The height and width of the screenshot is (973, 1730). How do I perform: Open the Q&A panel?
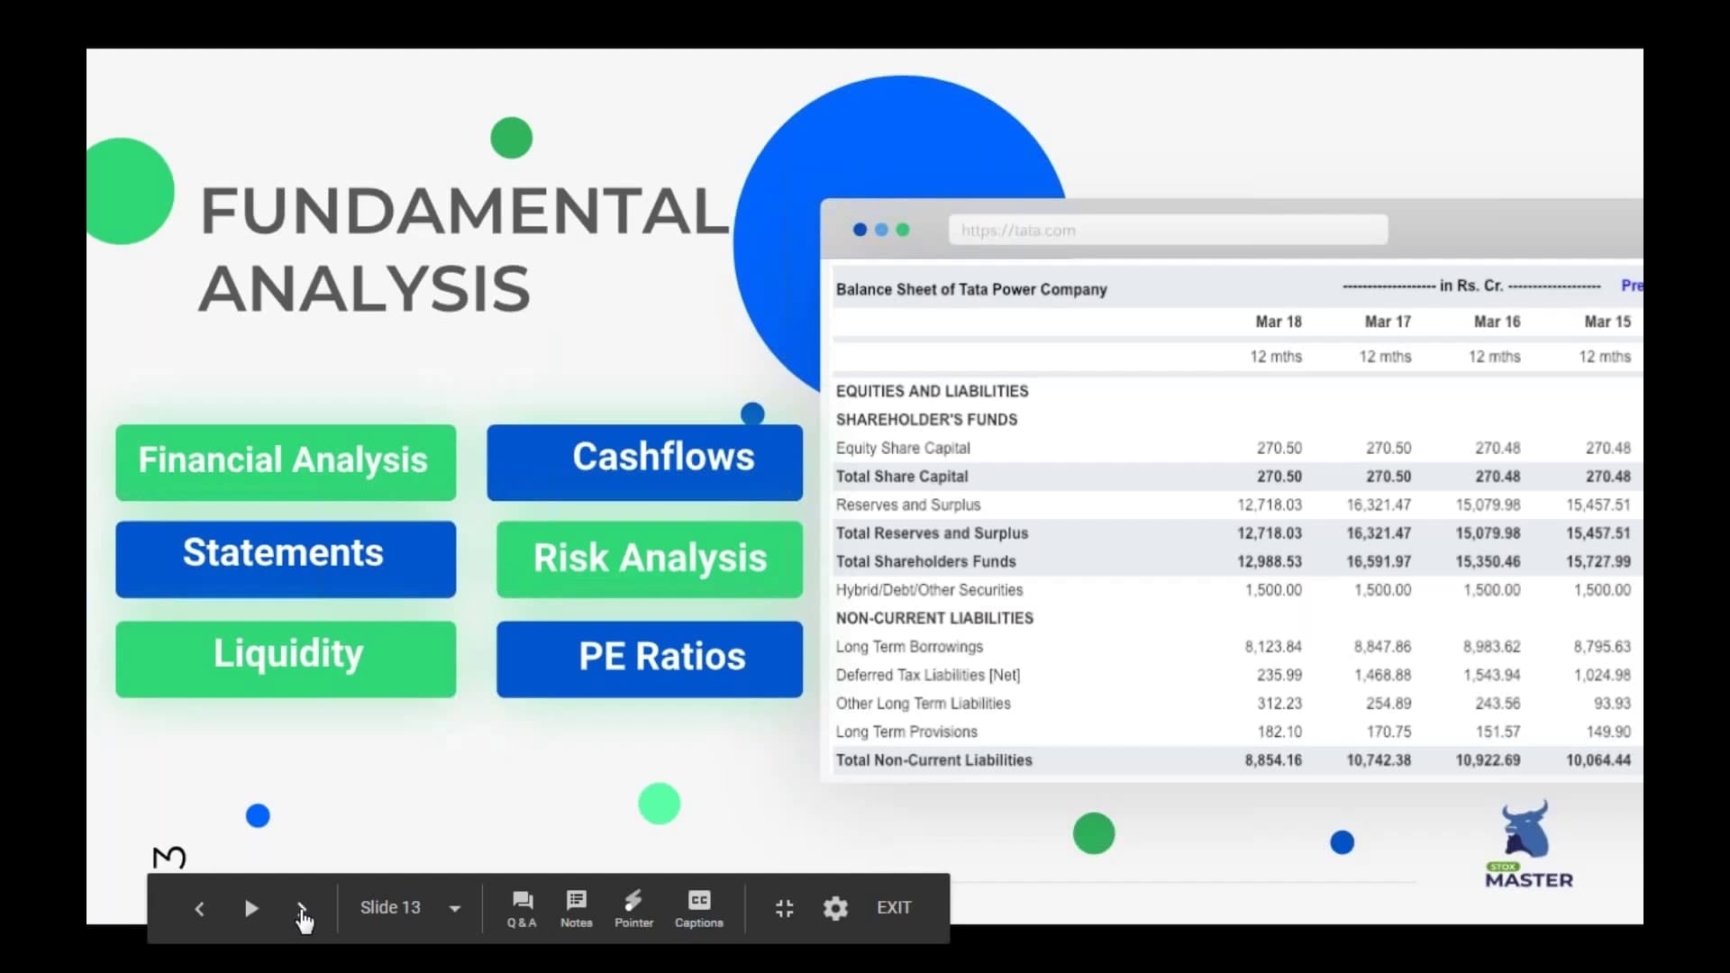click(521, 908)
